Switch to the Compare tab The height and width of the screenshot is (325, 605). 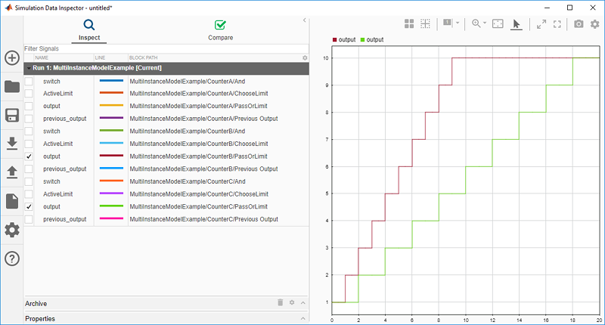(220, 30)
